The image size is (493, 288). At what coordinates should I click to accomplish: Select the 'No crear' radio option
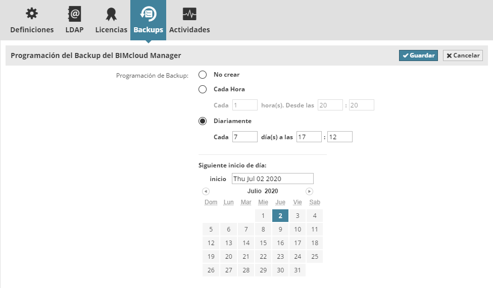(203, 75)
